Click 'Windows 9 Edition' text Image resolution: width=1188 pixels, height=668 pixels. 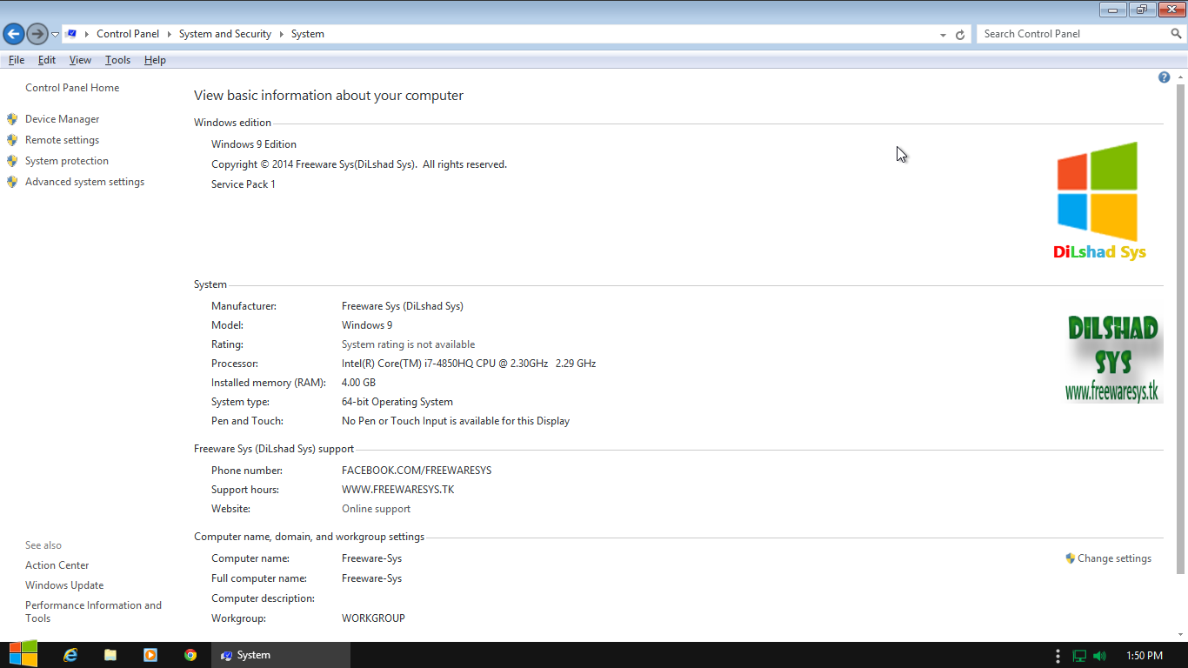coord(254,144)
